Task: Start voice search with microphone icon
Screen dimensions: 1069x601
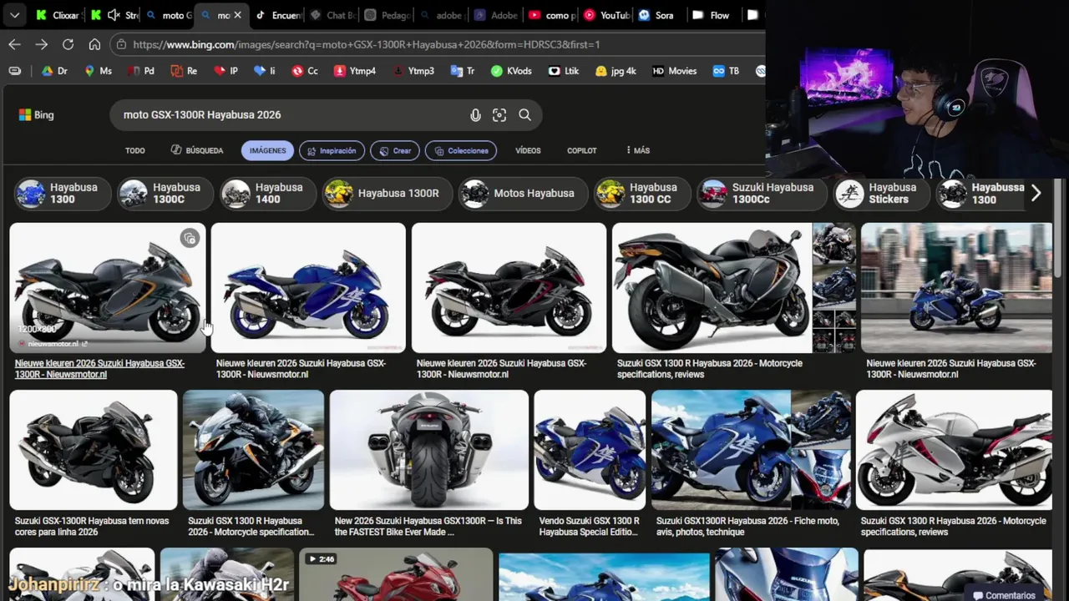Action: [475, 115]
